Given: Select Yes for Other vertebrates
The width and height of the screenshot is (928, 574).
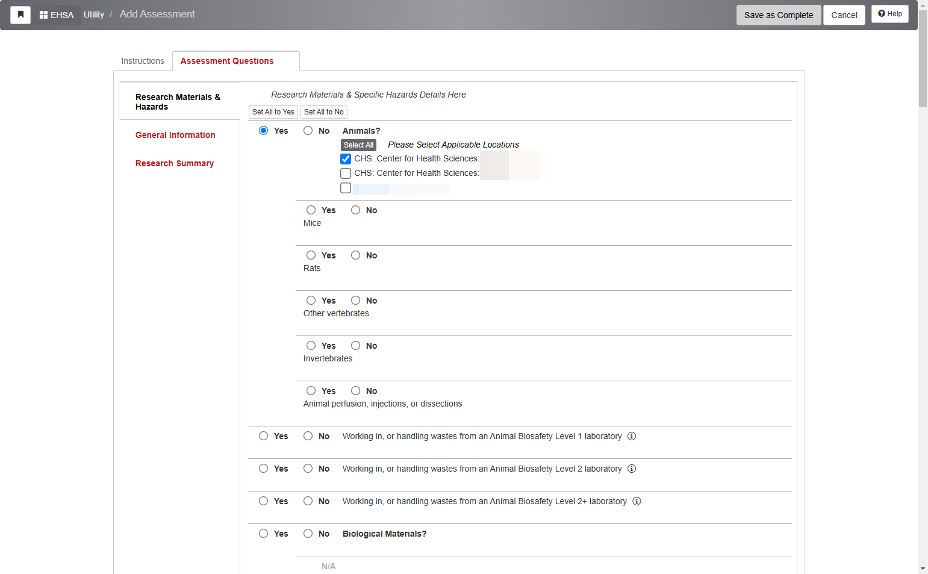Looking at the screenshot, I should point(311,301).
